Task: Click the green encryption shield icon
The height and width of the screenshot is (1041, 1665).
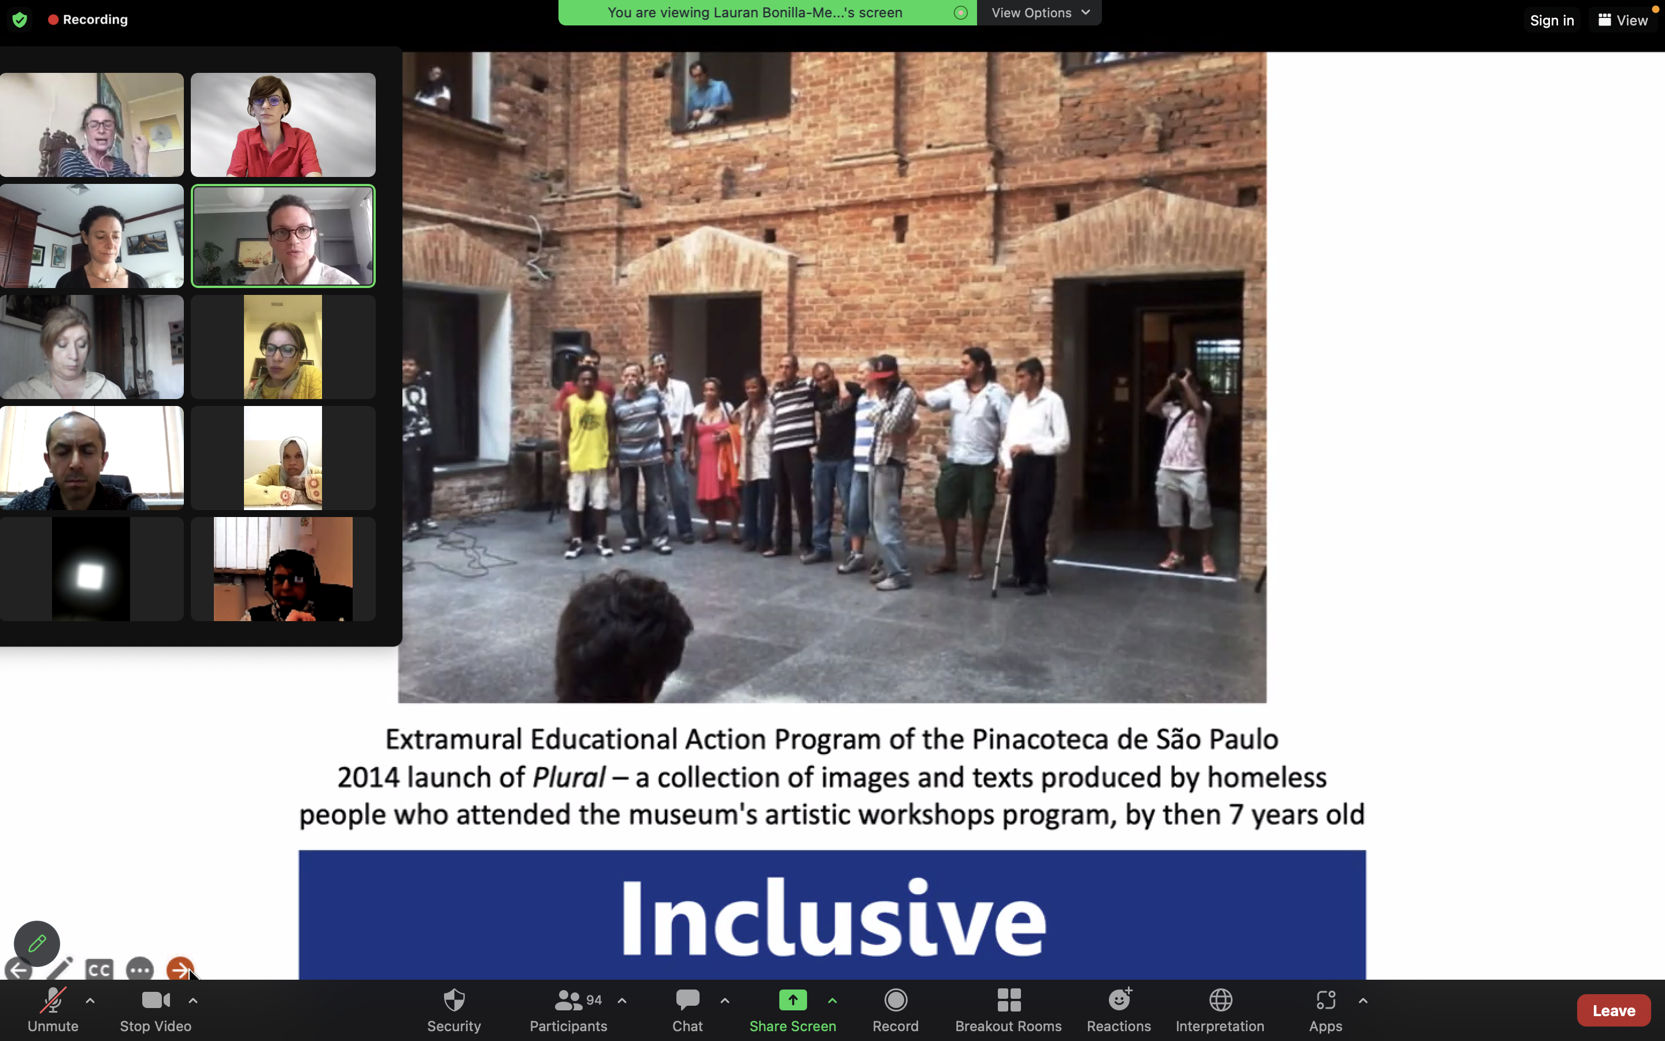Action: 20,19
